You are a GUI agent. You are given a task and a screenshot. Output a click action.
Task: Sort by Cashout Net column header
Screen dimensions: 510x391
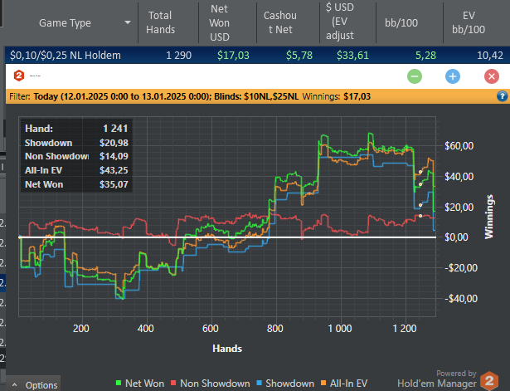pyautogui.click(x=280, y=22)
